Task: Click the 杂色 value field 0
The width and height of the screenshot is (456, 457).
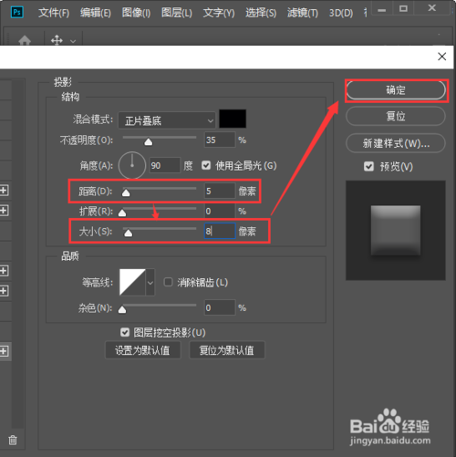Action: [220, 307]
